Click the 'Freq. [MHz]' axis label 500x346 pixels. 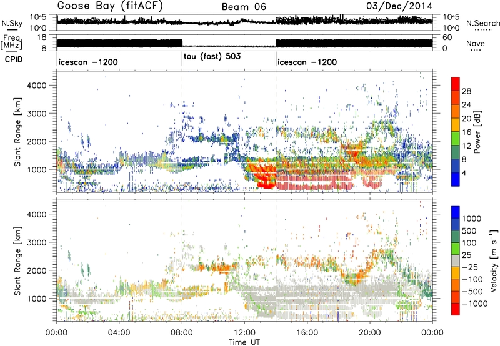coord(11,42)
